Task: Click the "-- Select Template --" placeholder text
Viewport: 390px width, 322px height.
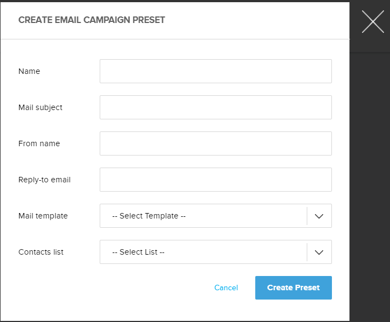Action: pos(149,216)
